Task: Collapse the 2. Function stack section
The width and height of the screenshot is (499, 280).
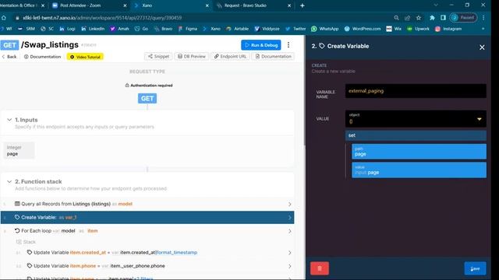Action: point(9,181)
